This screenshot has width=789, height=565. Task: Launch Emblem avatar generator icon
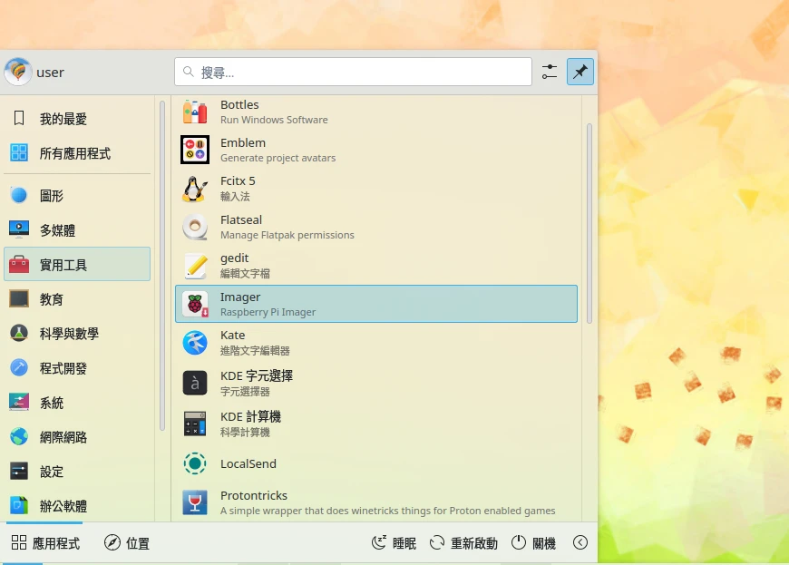click(195, 150)
